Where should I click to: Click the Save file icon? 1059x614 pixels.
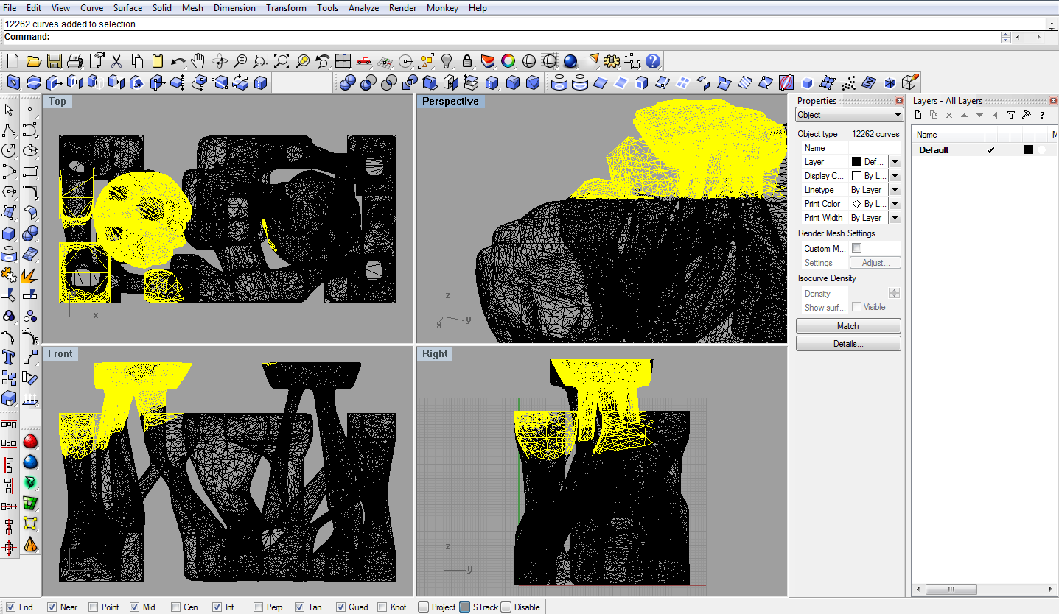coord(54,61)
